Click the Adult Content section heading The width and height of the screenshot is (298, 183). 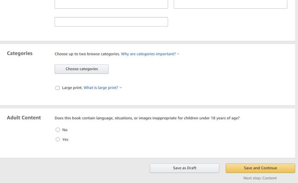point(24,118)
